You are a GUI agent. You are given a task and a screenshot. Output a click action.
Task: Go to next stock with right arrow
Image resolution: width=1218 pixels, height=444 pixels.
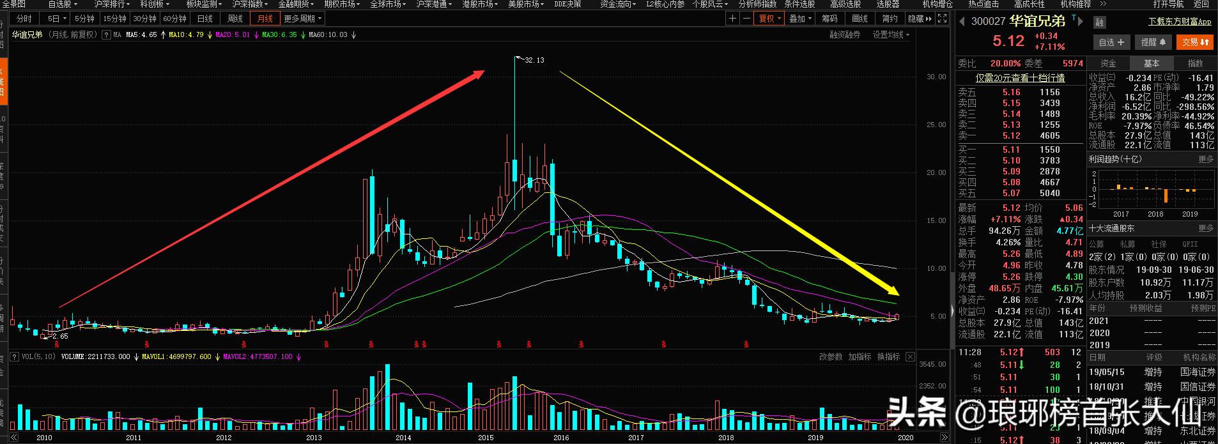pos(1080,21)
